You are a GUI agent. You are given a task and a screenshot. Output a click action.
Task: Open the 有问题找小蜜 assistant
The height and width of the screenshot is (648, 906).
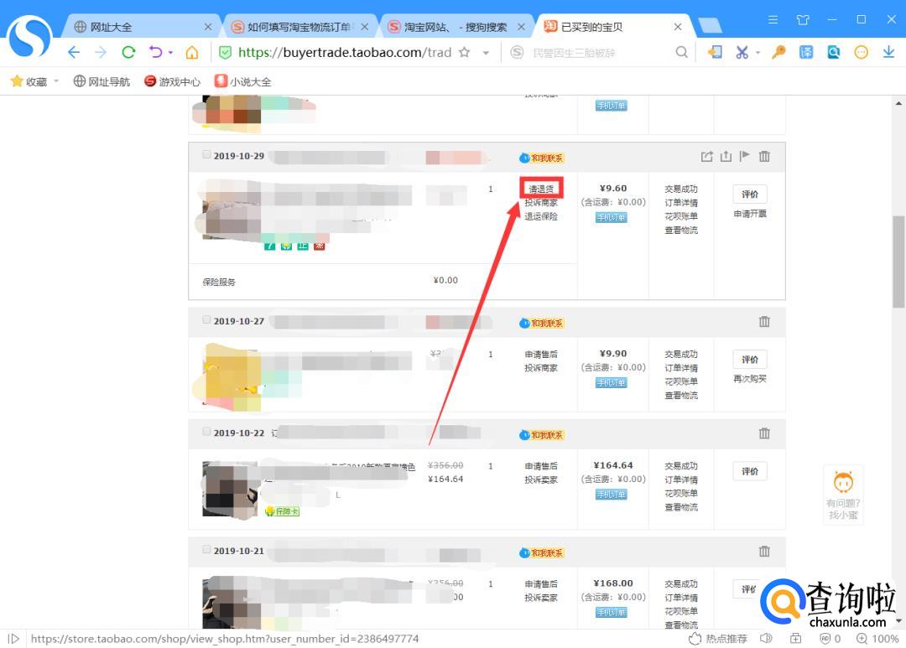[843, 495]
